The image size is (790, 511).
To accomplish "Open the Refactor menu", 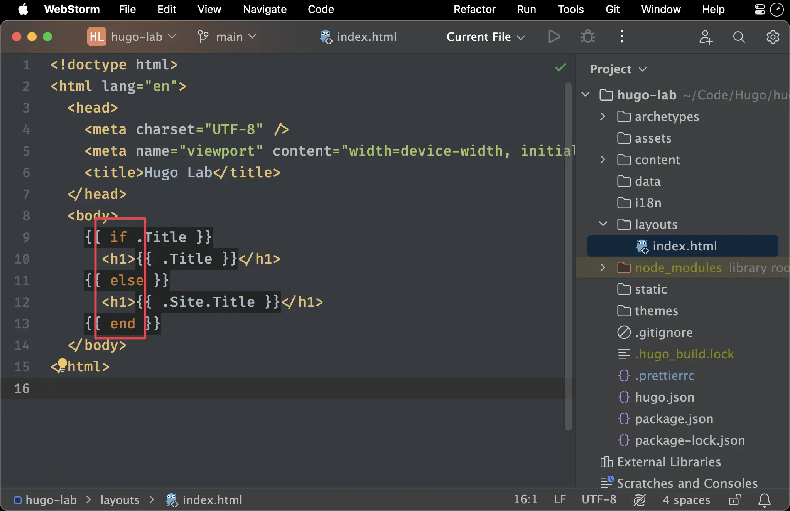I will [x=474, y=9].
